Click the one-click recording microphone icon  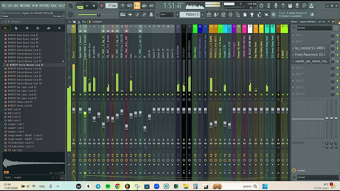[x=276, y=6]
